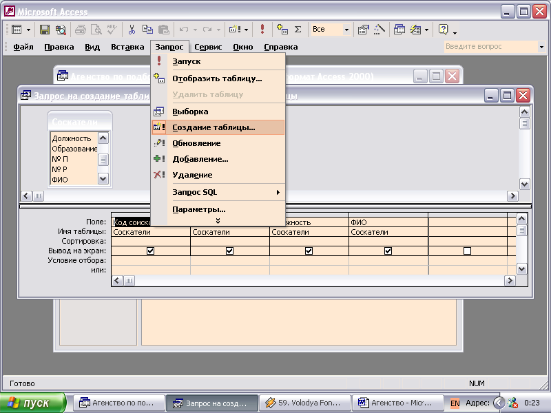The height and width of the screenshot is (413, 551).
Task: Uncheck show checkbox in ФИО column
Action: pos(388,251)
